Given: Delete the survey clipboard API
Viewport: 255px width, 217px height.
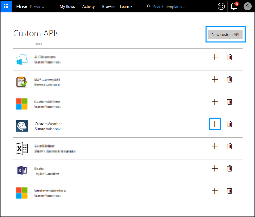Looking at the screenshot, I should [x=230, y=79].
